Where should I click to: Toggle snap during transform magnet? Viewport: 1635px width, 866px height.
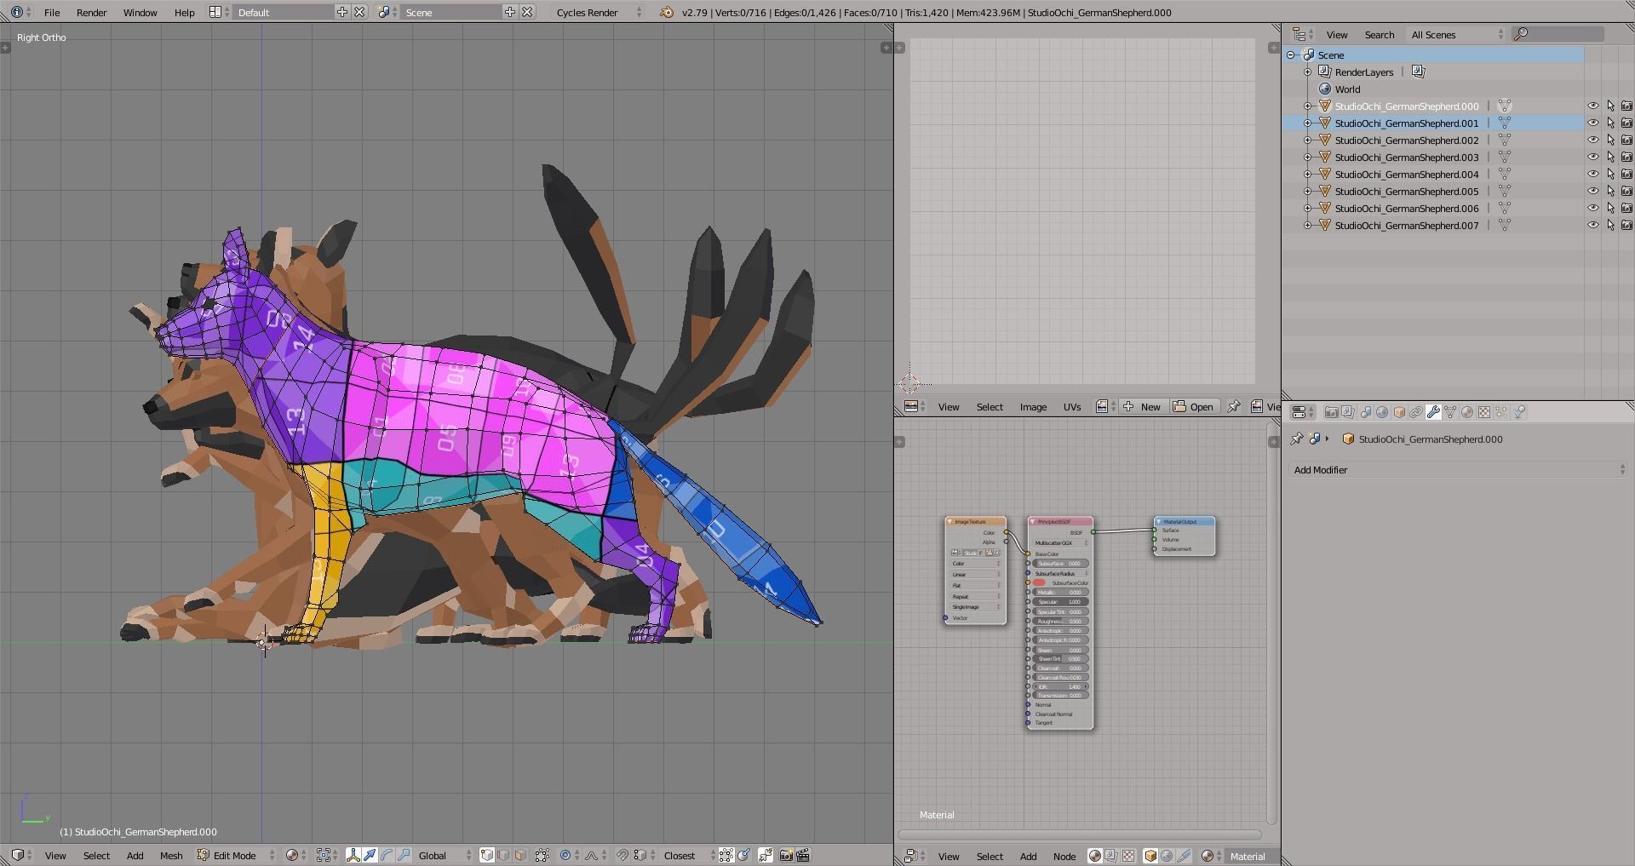pyautogui.click(x=622, y=856)
